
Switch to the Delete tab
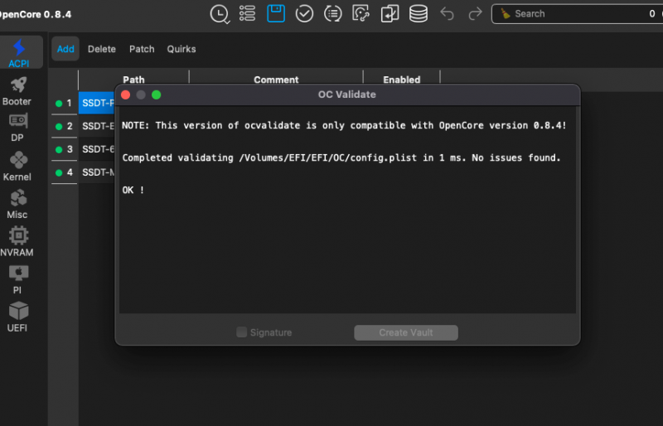coord(101,49)
